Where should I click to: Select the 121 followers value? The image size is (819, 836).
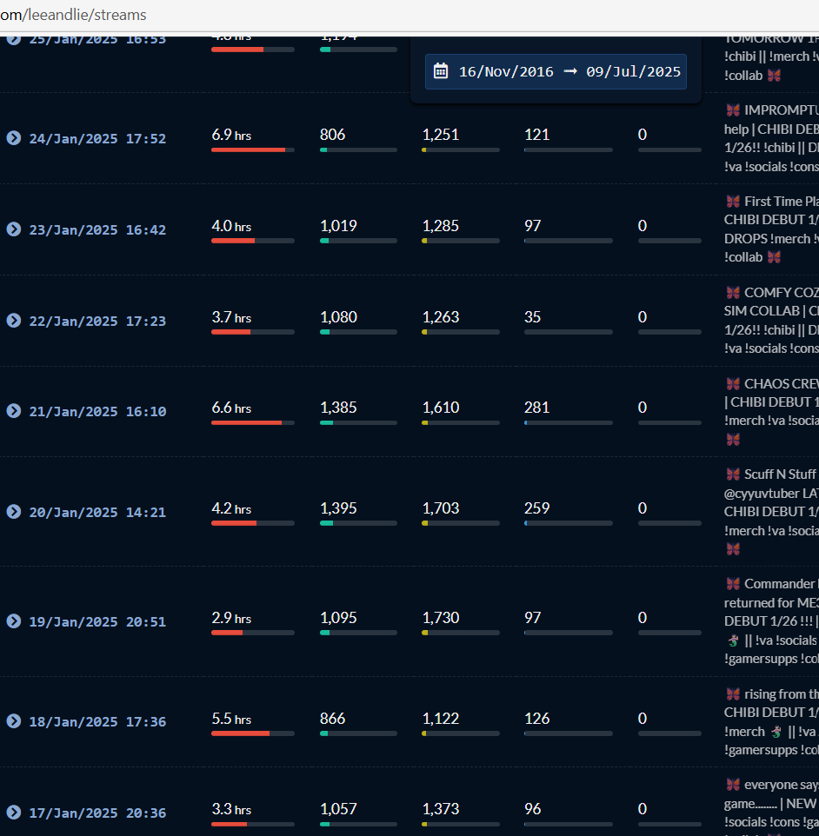(536, 135)
